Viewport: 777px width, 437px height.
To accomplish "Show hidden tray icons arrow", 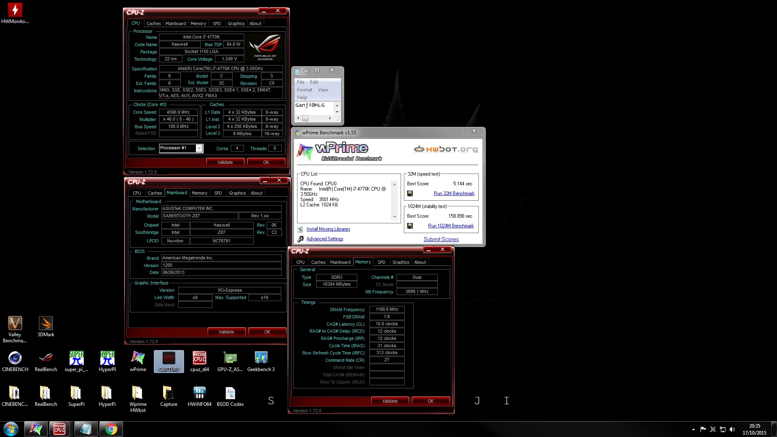I will 693,429.
